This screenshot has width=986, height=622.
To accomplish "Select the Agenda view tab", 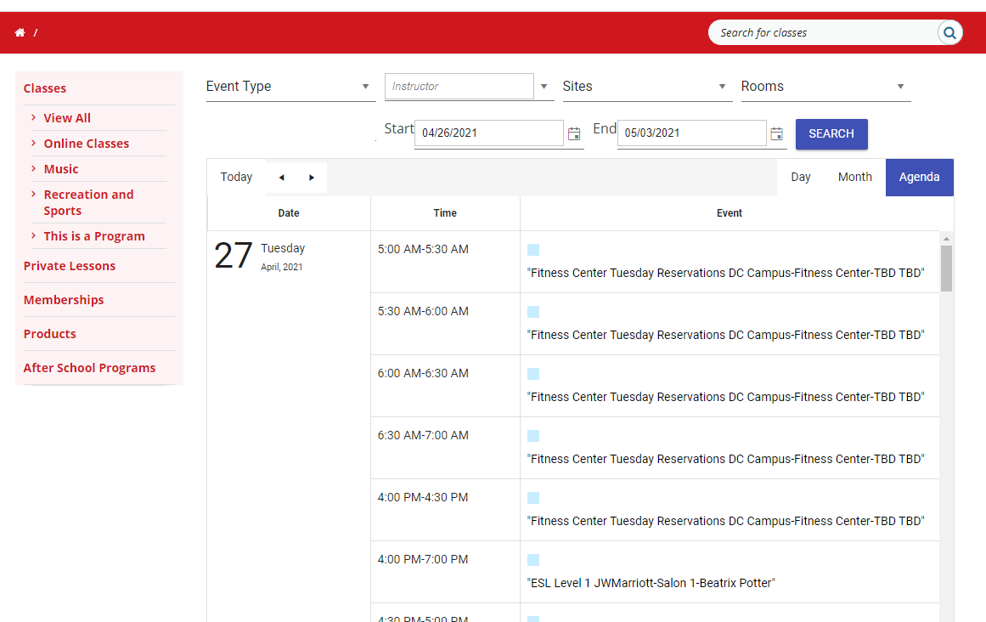I will 920,178.
